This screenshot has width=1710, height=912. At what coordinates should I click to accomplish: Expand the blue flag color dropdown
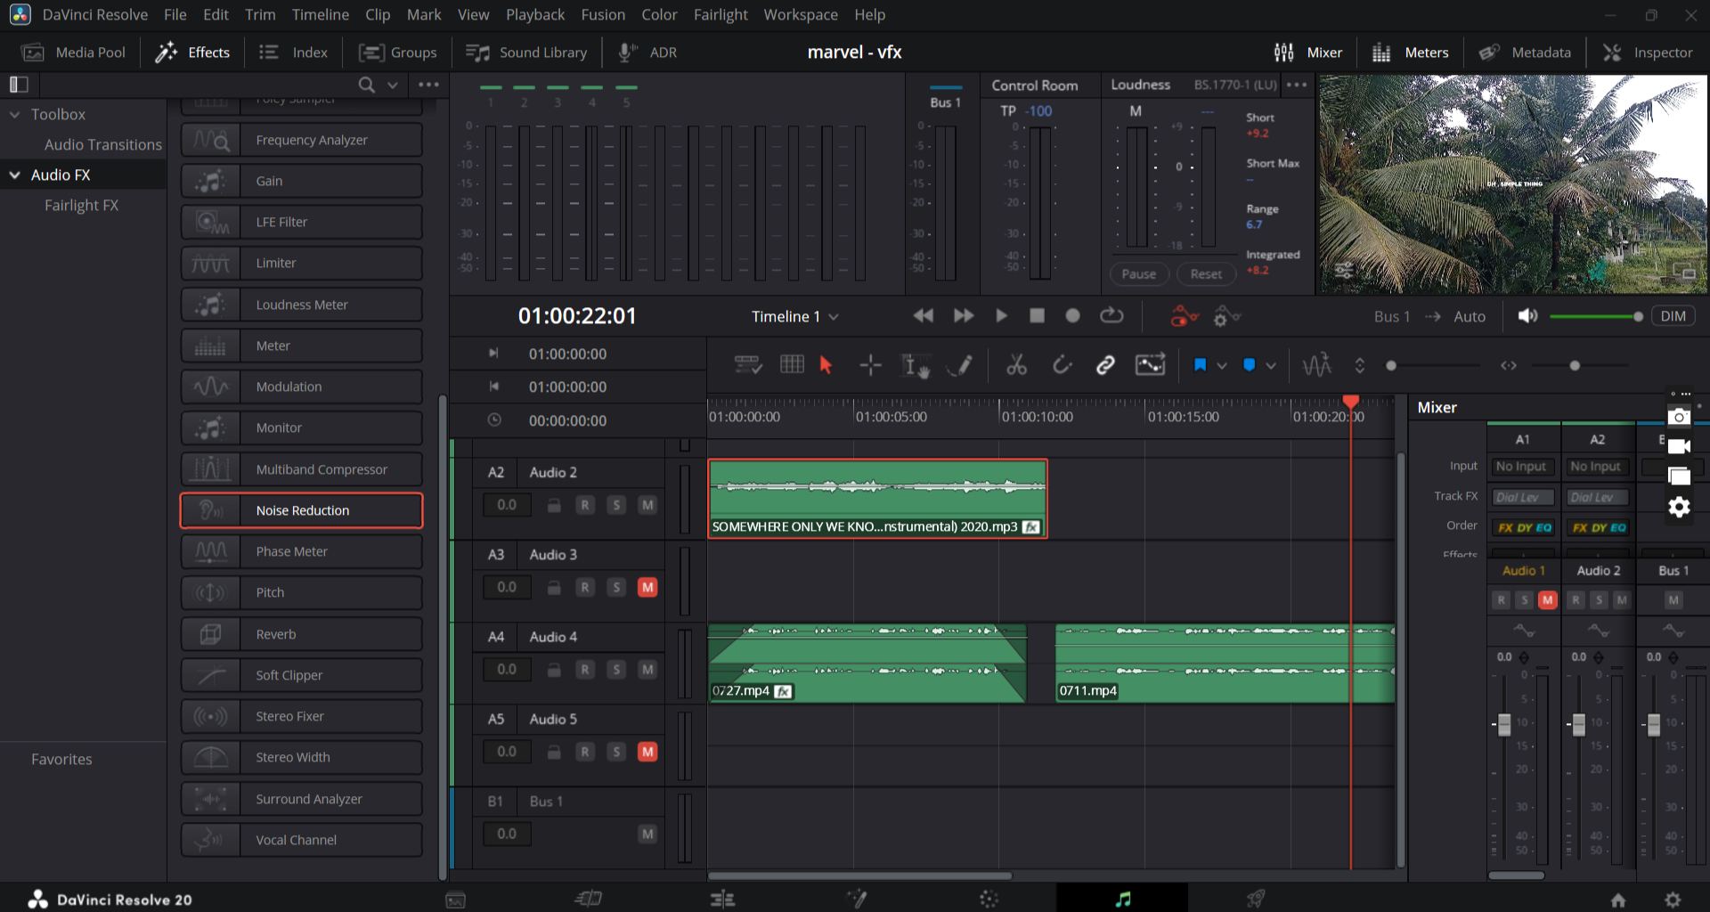coord(1222,365)
